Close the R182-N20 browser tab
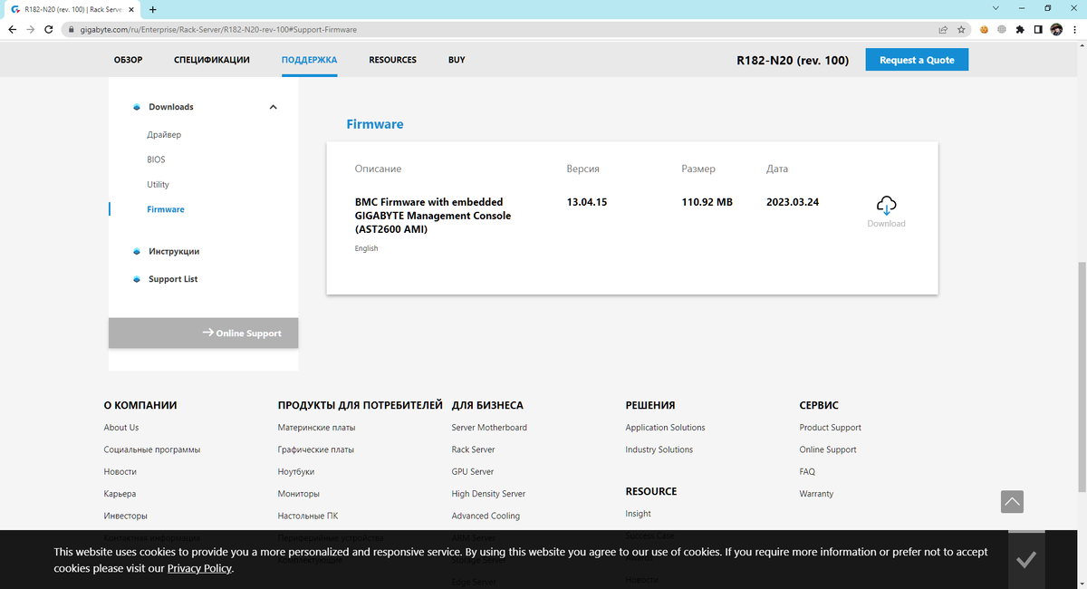1087x589 pixels. [130, 9]
